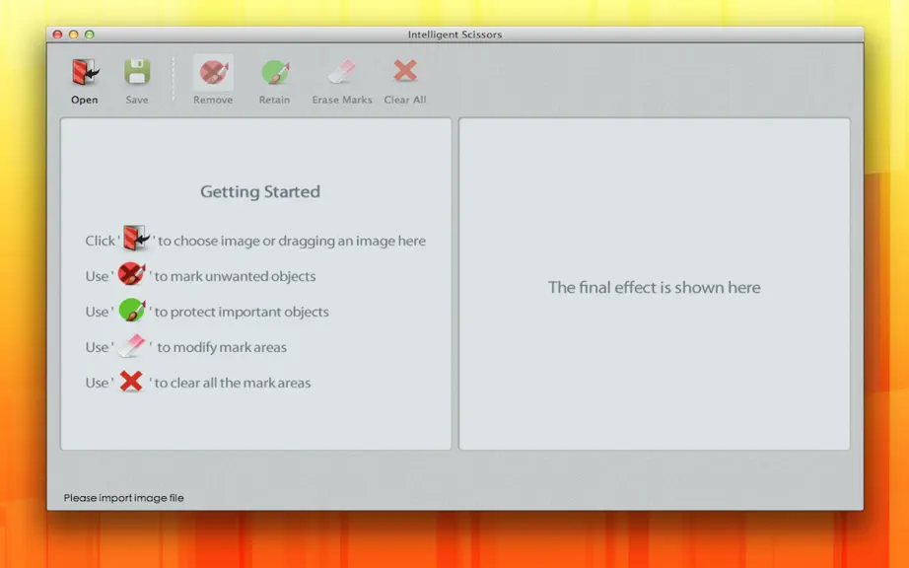Click the Intelligent Scissors window title

coord(455,35)
